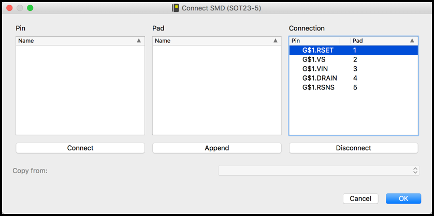This screenshot has width=434, height=216.
Task: Confirm with the OK button
Action: [403, 198]
